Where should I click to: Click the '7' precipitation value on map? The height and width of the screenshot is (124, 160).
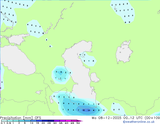(78, 110)
